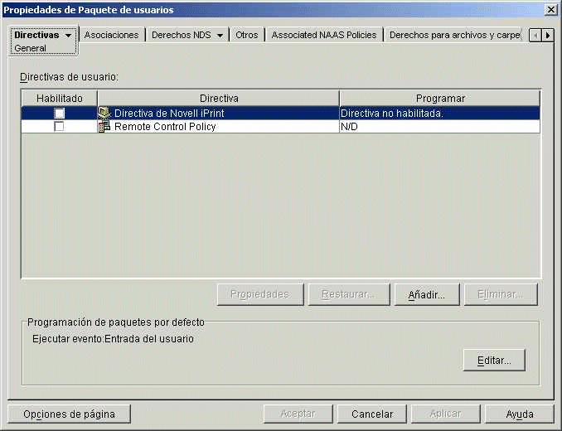Enable the Remote Control Policy checkbox
The width and height of the screenshot is (562, 431).
[59, 126]
